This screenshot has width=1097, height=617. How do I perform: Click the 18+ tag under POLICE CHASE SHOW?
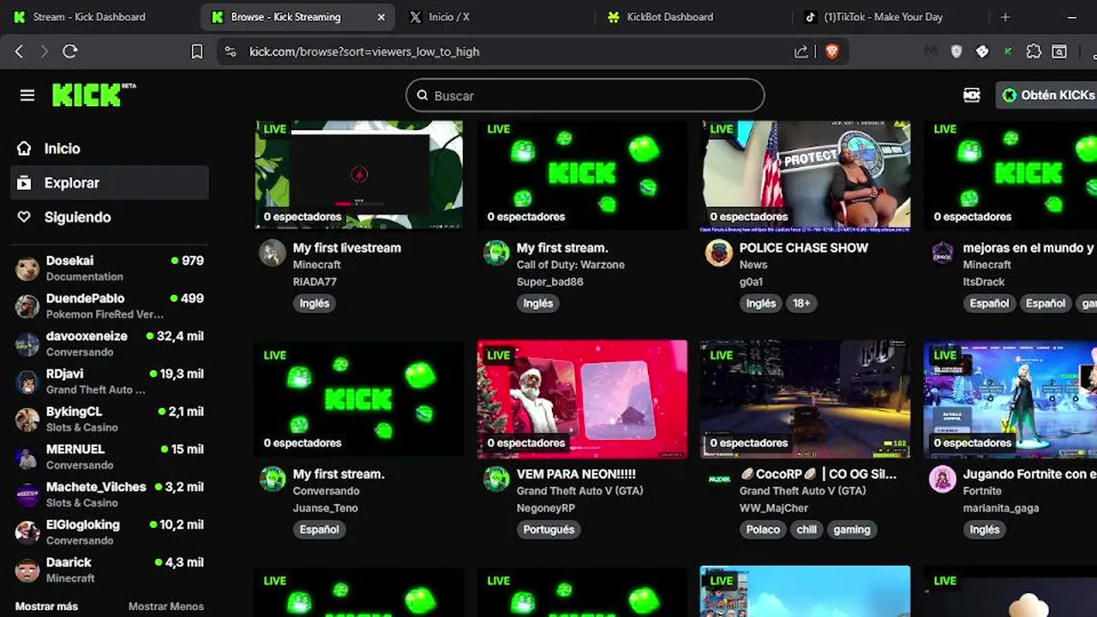801,303
